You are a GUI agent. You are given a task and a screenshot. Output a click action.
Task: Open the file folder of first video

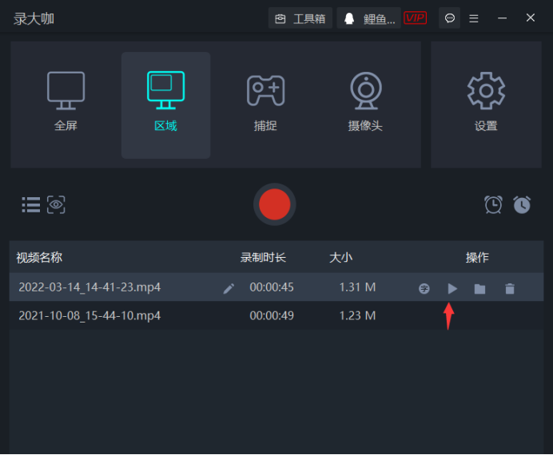pos(479,288)
